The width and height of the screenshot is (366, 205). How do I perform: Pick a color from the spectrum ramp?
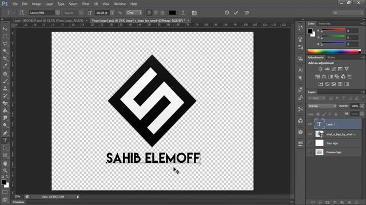point(334,51)
